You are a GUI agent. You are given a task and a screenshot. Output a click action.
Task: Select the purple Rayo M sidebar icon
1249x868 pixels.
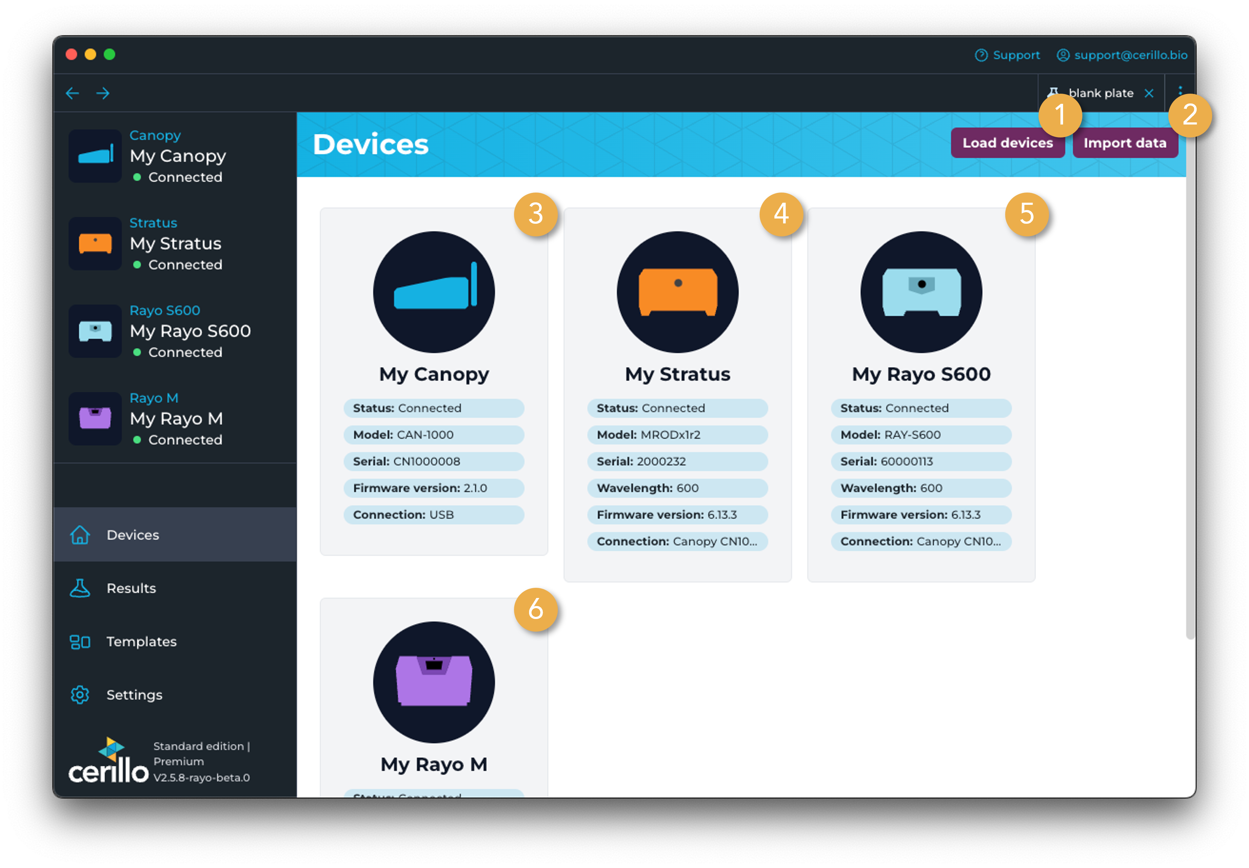point(95,419)
